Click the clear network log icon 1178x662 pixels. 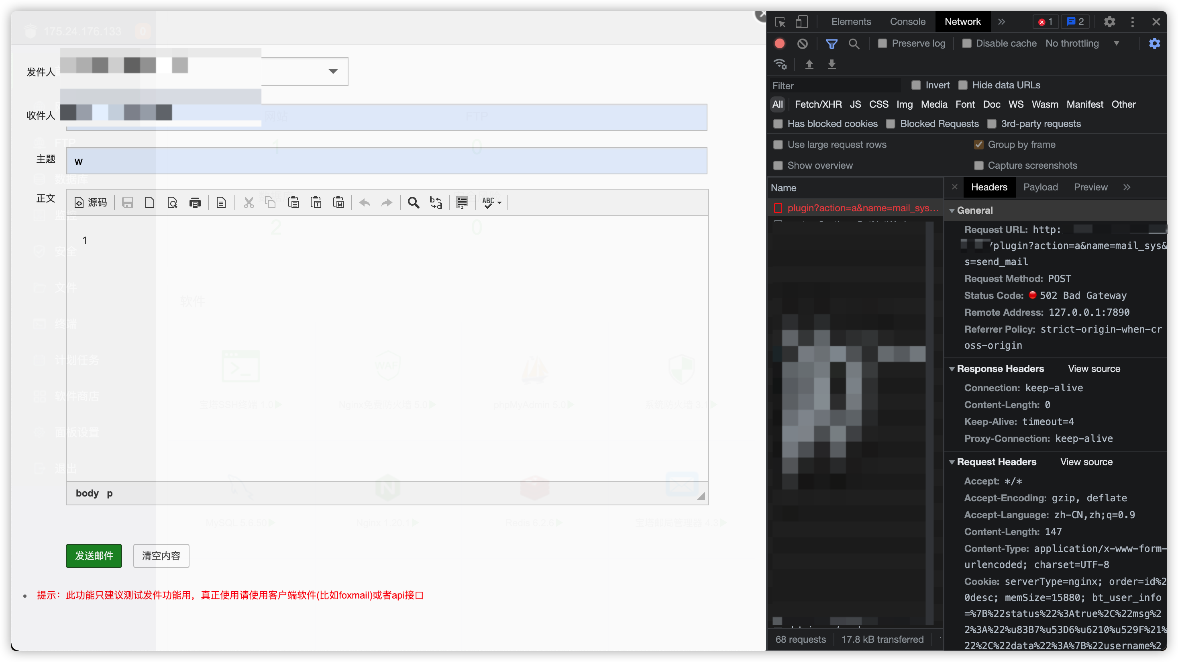(x=803, y=43)
